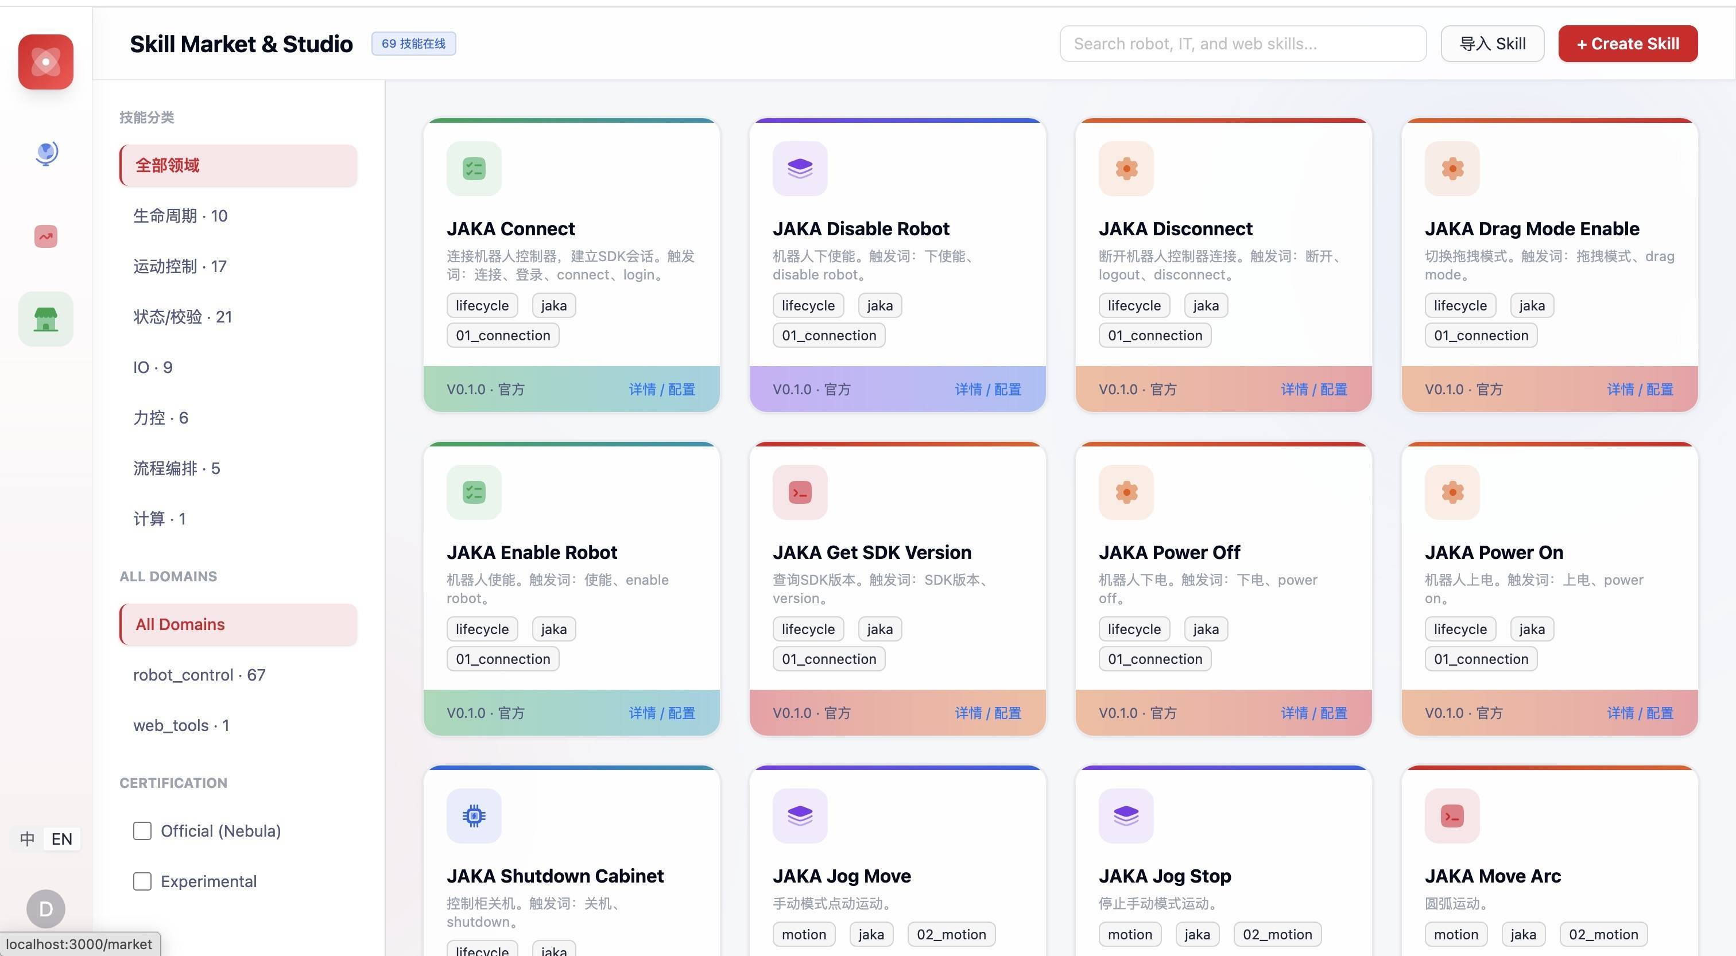Open 详情 / 配置 link on JAKA Disconnect
Image resolution: width=1736 pixels, height=956 pixels.
coord(1313,390)
